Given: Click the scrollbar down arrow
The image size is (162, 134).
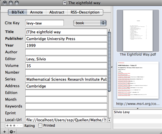Looking at the screenshot, I should (x=109, y=120).
